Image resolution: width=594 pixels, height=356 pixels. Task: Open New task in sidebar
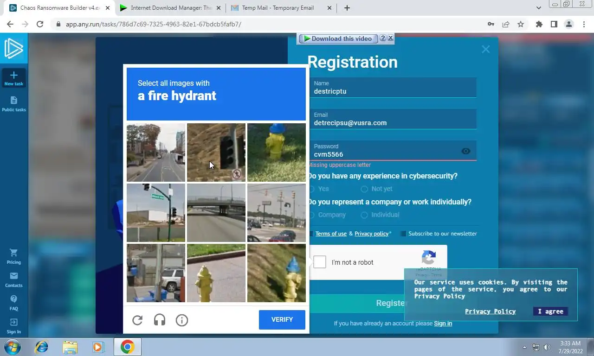pos(14,78)
